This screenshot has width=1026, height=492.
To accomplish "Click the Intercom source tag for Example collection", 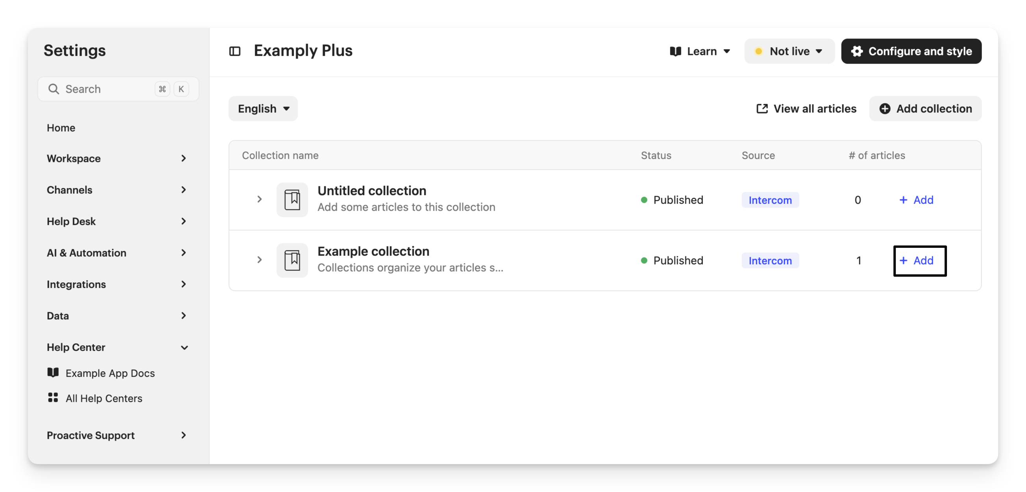I will tap(770, 261).
